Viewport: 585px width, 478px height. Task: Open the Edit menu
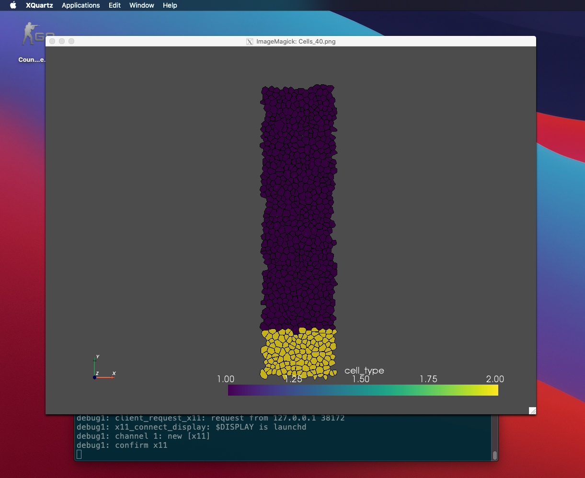click(115, 5)
